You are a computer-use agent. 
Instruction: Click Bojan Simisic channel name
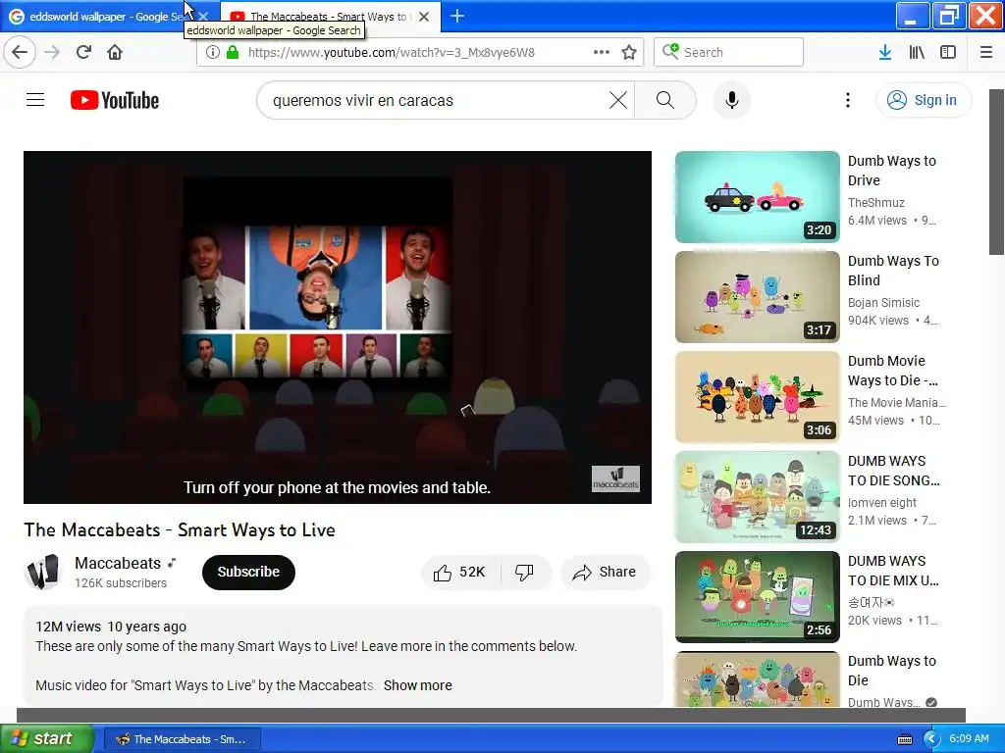point(884,303)
